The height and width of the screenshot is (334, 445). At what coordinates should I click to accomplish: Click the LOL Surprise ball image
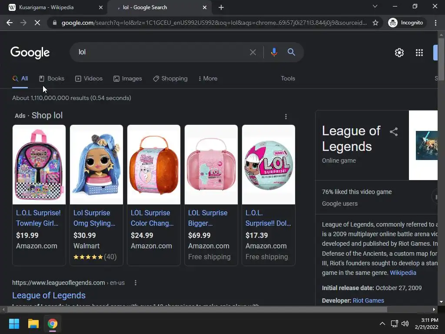coord(269,164)
